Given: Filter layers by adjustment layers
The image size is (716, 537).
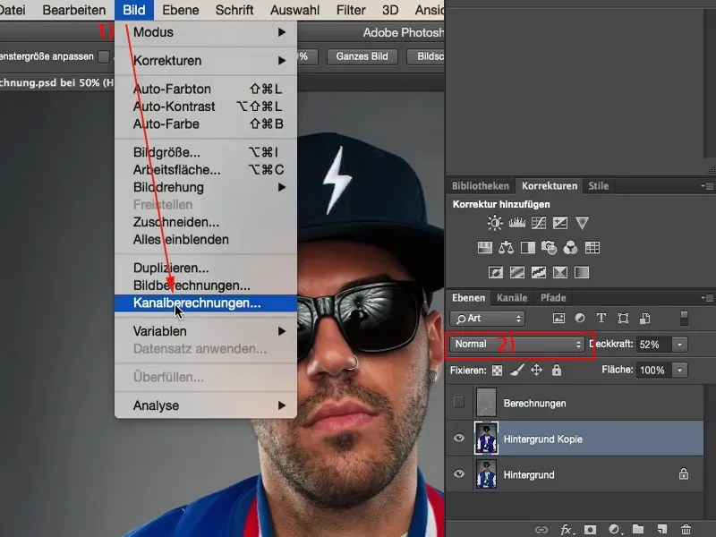Looking at the screenshot, I should pyautogui.click(x=580, y=318).
